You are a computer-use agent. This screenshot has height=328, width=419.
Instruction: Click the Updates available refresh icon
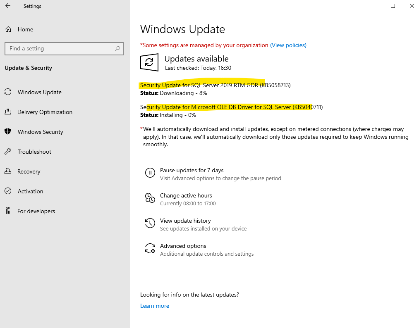click(149, 62)
